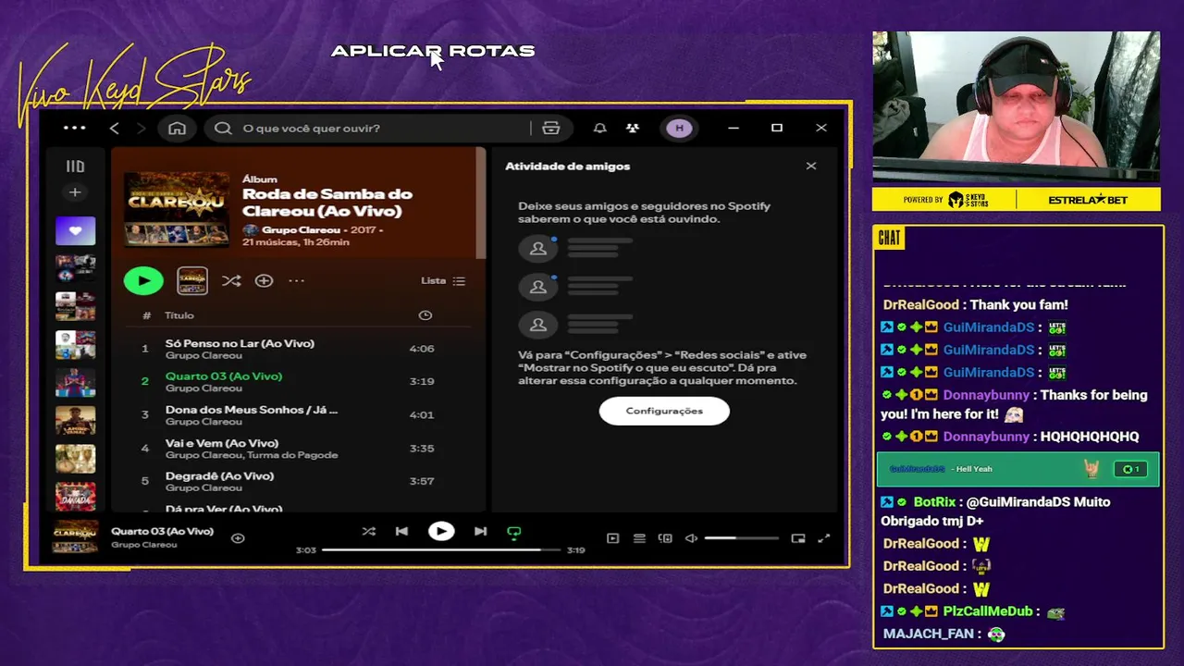
Task: Play the album with the green play button
Action: click(x=143, y=280)
